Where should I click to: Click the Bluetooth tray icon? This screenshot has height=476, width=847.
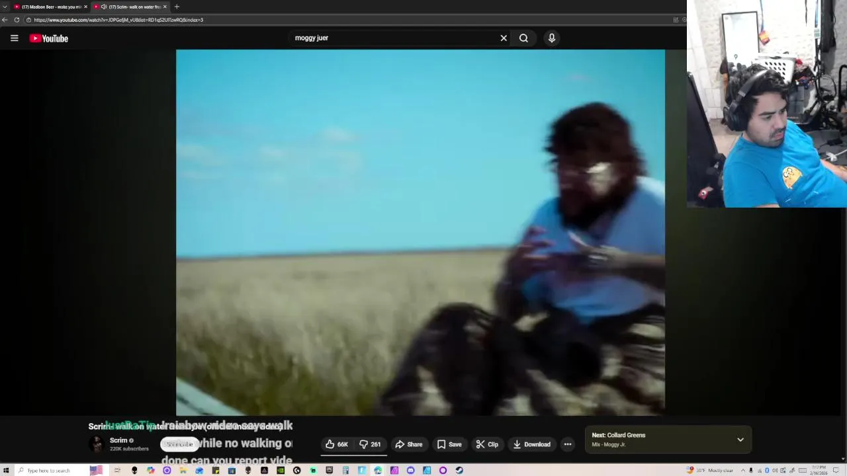tap(767, 470)
